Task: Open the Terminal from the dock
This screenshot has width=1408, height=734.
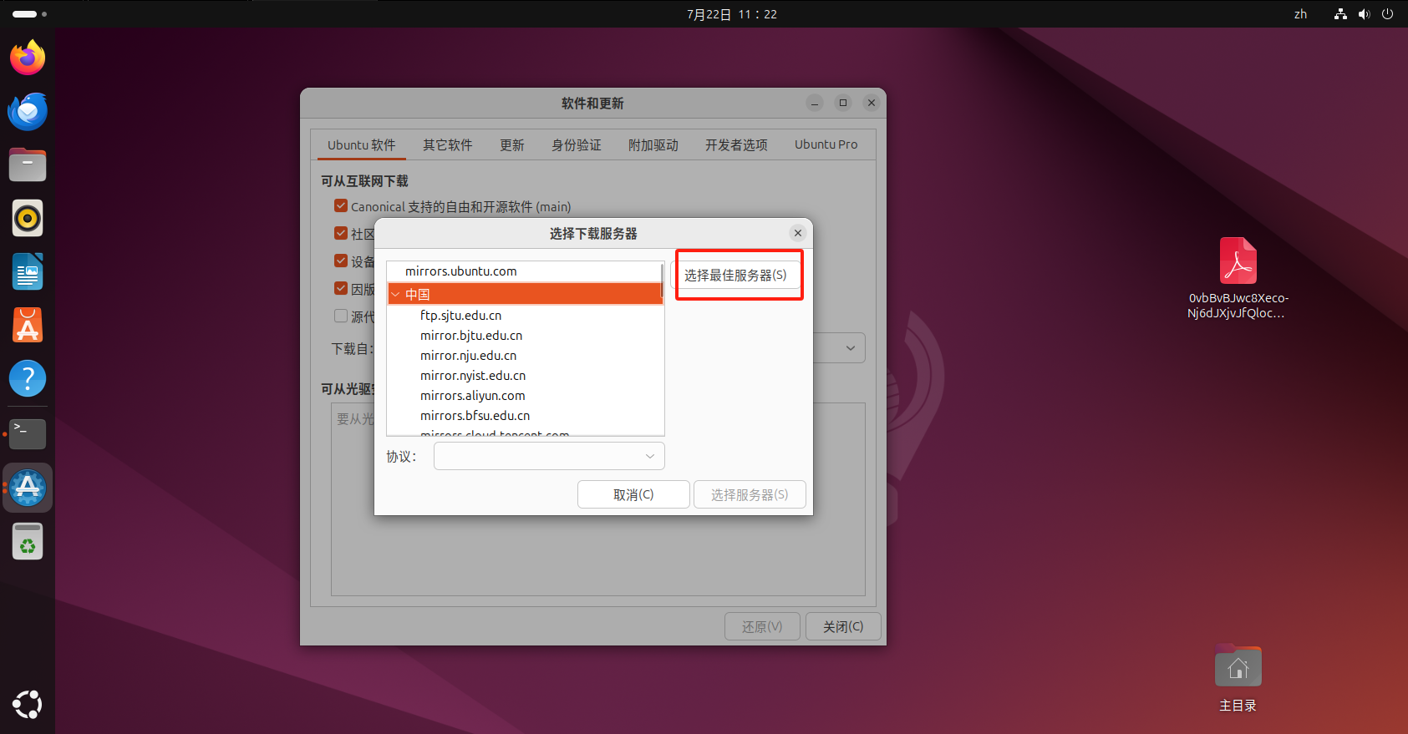Action: coord(28,434)
